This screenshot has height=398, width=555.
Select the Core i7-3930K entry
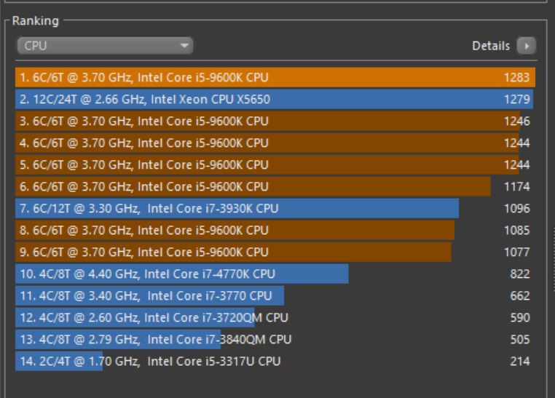tap(275, 209)
